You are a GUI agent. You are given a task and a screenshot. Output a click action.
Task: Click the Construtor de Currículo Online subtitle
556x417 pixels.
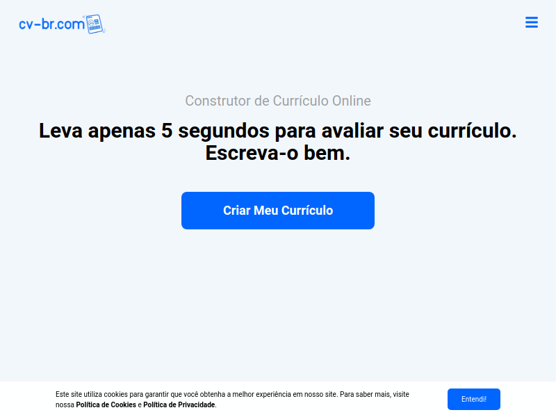[277, 101]
